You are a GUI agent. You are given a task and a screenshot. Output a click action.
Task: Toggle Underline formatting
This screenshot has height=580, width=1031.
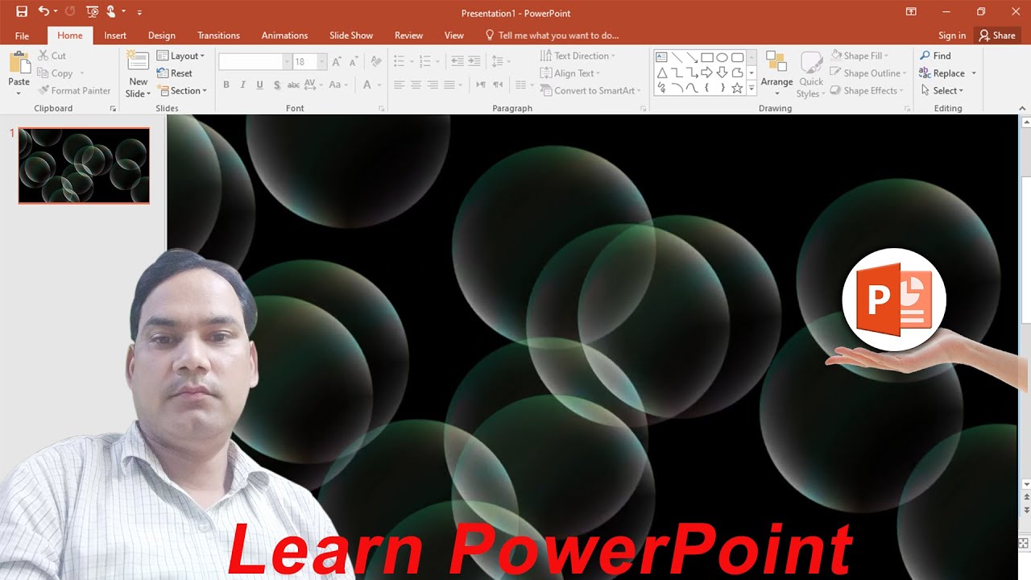coord(259,85)
